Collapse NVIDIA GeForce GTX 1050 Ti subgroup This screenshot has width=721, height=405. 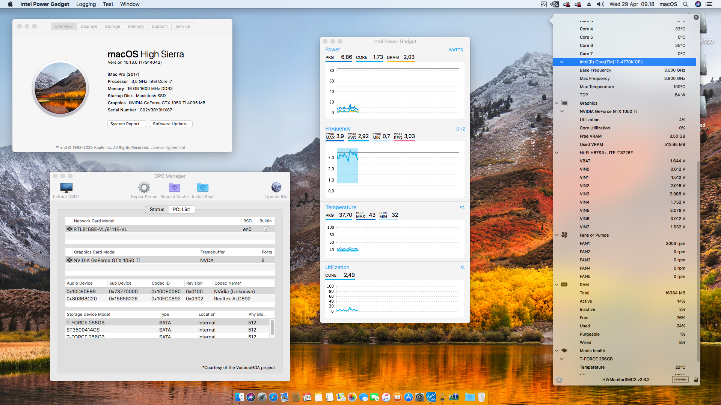click(562, 111)
